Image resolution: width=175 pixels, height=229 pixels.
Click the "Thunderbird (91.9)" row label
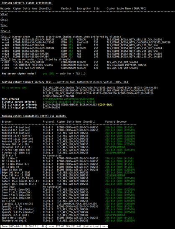tap(15, 221)
